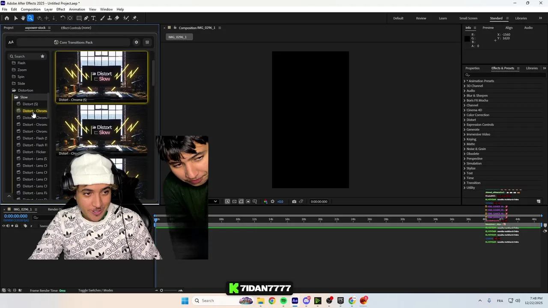Select the Puppet Pin tool
This screenshot has width=548, height=308.
[134, 18]
